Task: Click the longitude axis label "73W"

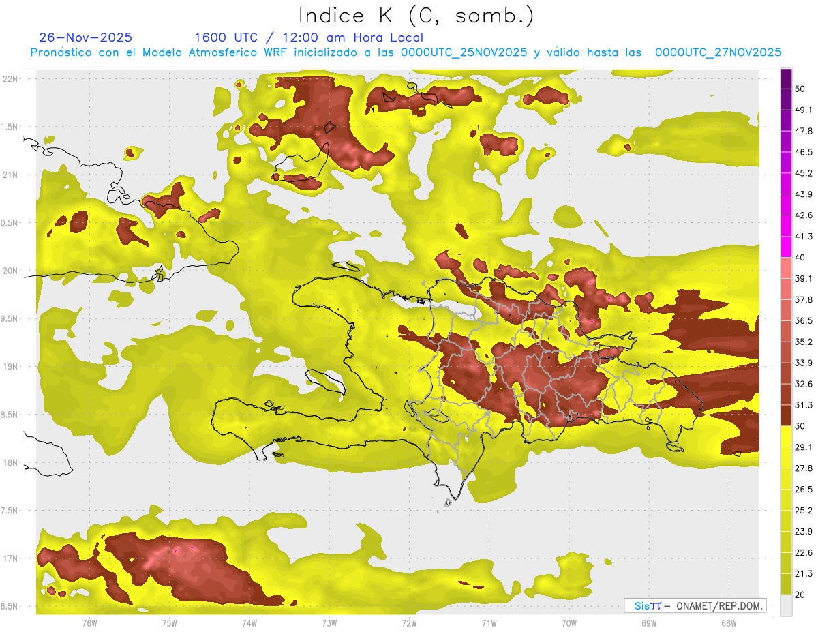Action: pos(329,622)
